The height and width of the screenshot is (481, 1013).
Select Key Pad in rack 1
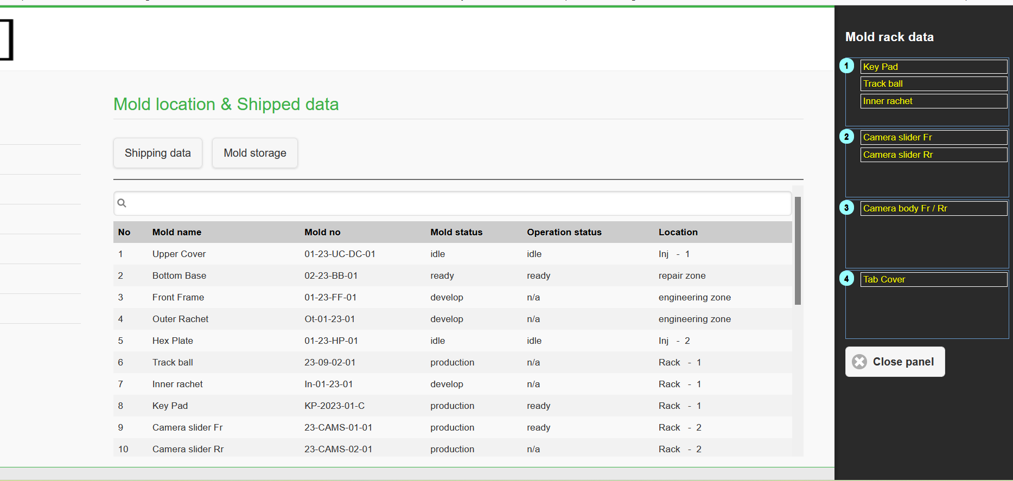[933, 67]
